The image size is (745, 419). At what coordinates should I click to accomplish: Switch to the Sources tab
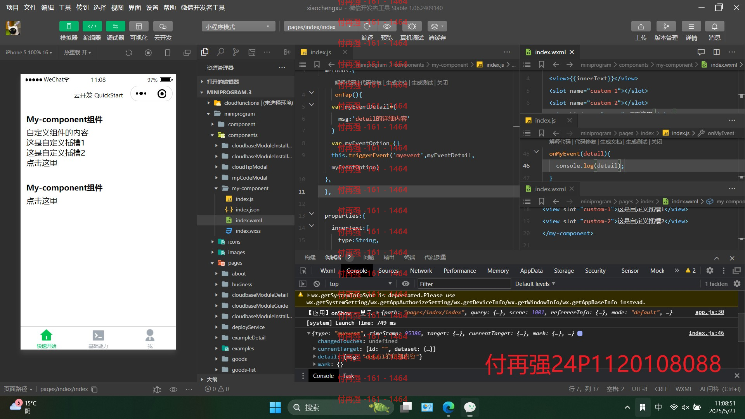(388, 271)
